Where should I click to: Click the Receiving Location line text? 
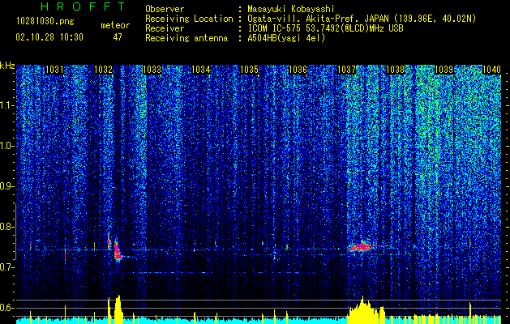pyautogui.click(x=362, y=19)
